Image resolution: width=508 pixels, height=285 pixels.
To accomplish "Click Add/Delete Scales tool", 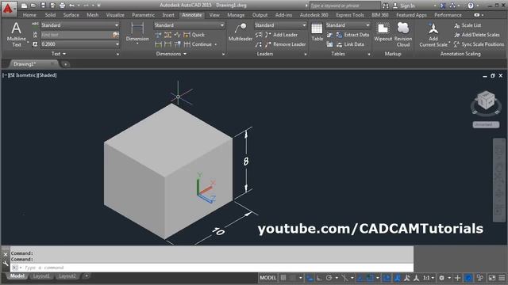I will coord(477,35).
